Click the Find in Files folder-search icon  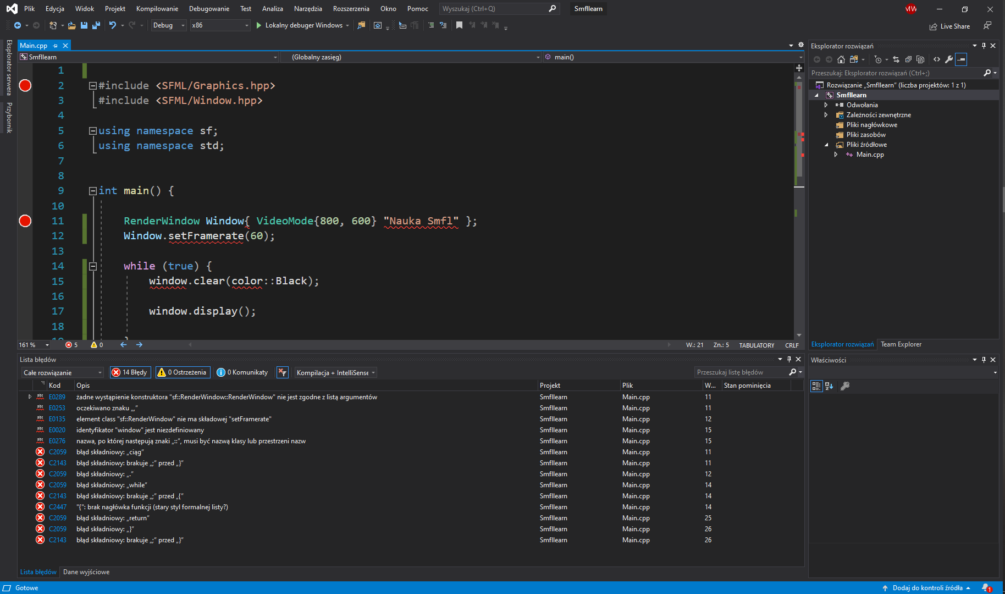click(x=361, y=25)
